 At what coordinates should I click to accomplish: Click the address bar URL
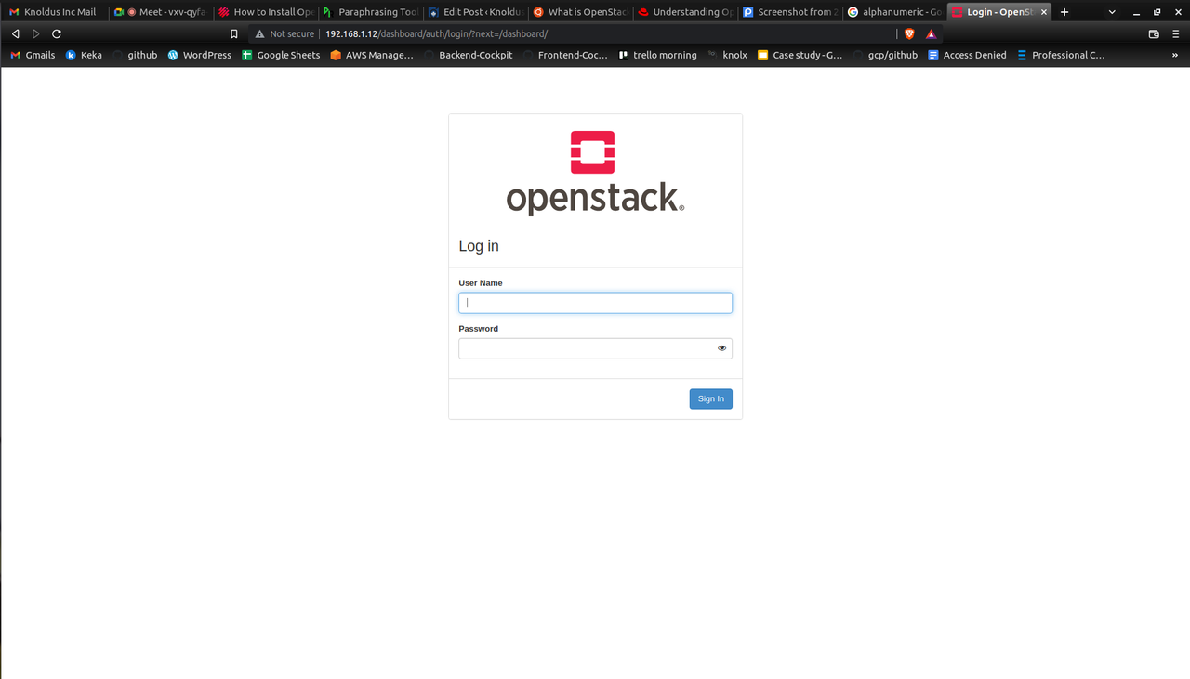point(436,33)
